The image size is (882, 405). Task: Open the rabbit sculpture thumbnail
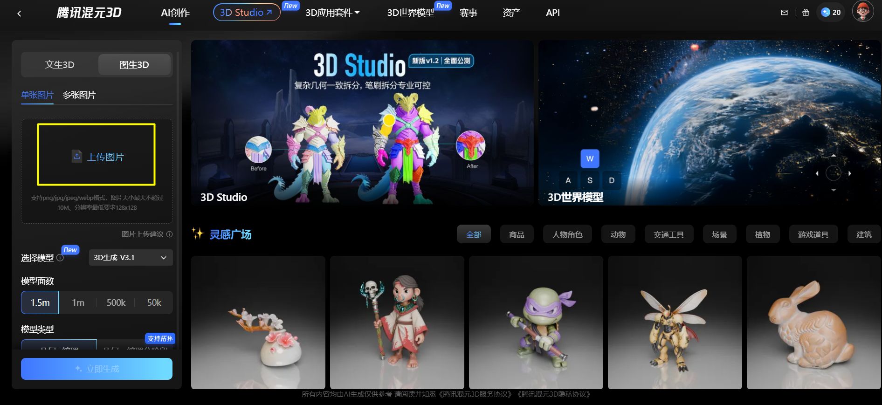[814, 323]
